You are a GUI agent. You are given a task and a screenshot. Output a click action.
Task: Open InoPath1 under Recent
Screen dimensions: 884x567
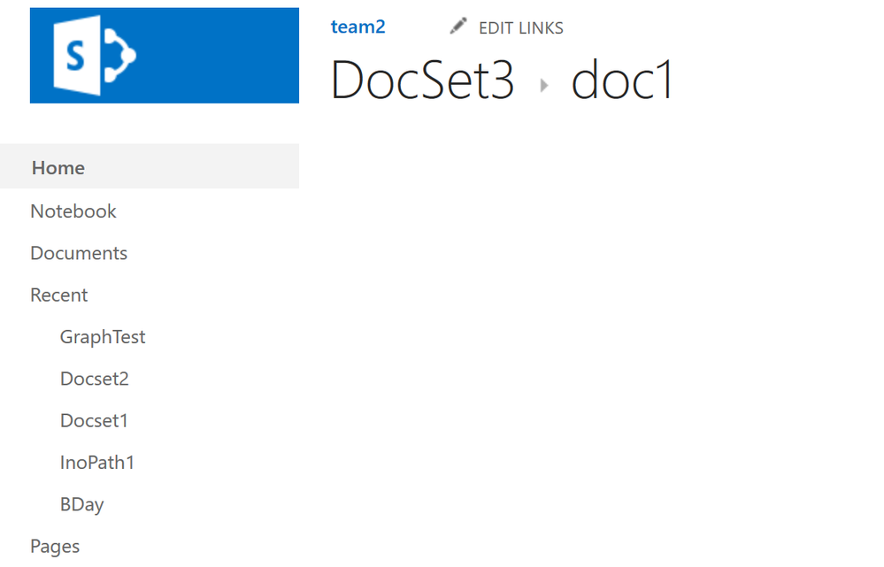click(97, 462)
